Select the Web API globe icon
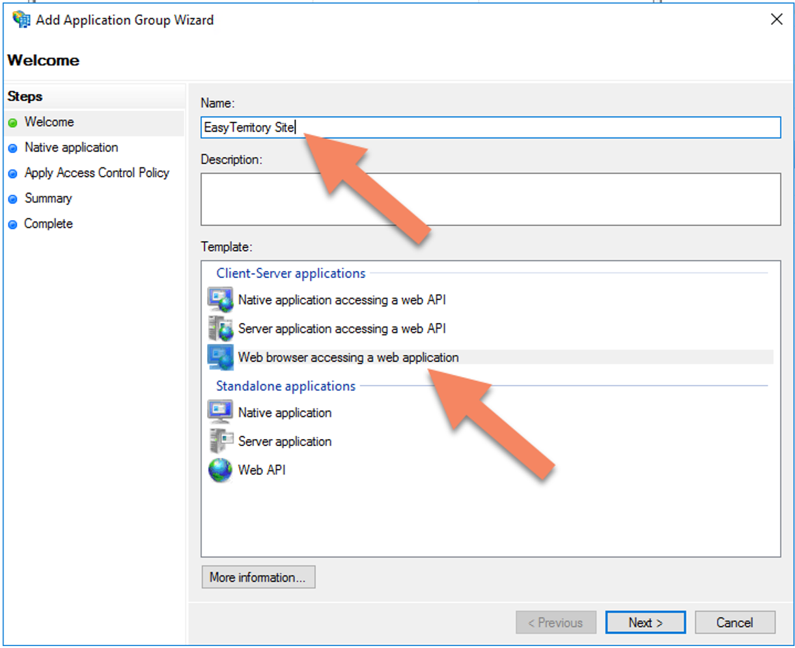 (220, 470)
